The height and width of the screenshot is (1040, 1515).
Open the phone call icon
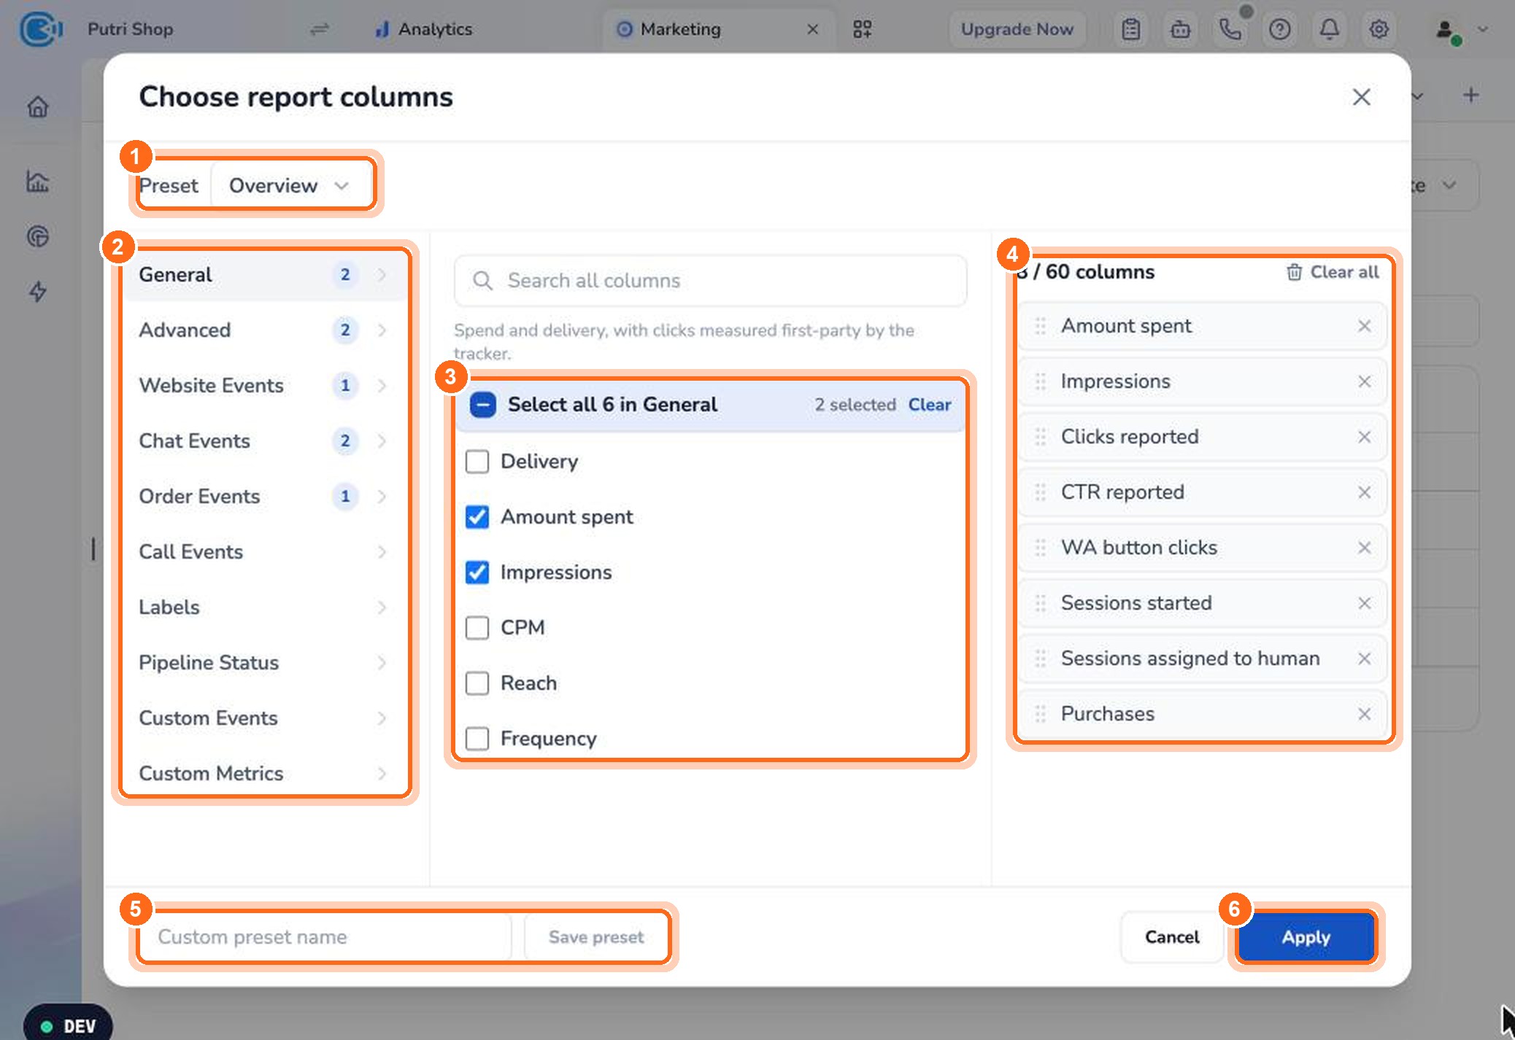[x=1230, y=29]
